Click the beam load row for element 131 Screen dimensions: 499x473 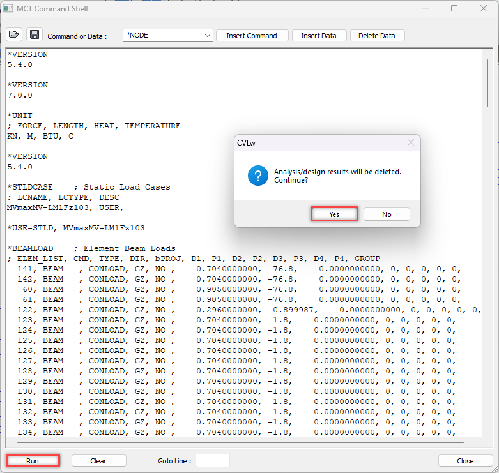click(x=236, y=402)
